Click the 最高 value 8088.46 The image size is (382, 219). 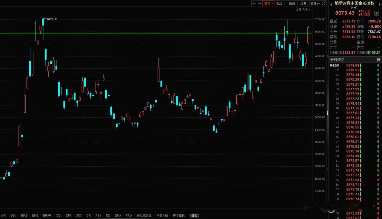click(x=349, y=37)
